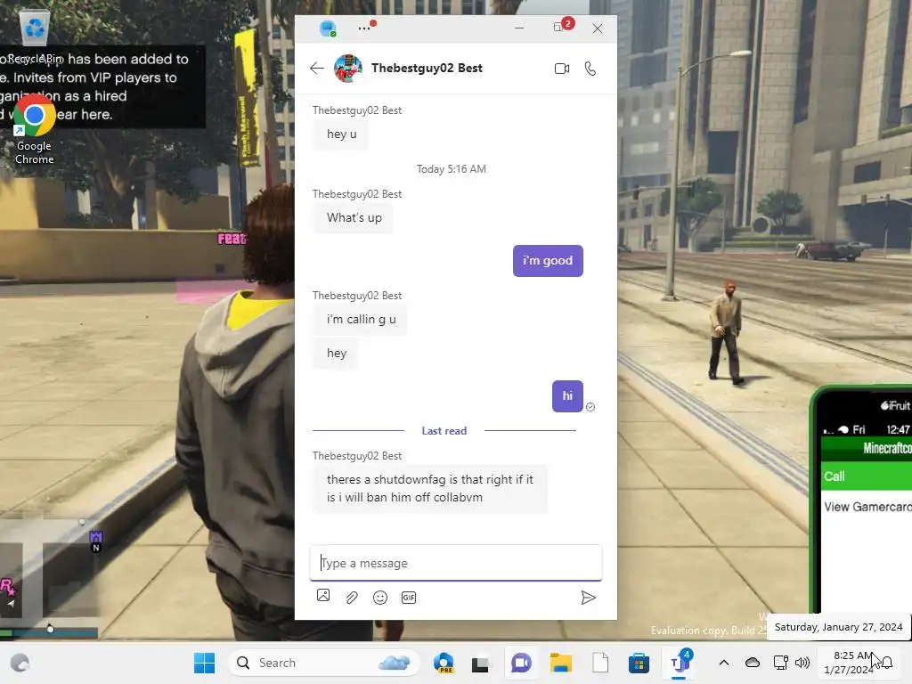Click the OneDrive cloud tray icon
The width and height of the screenshot is (912, 684).
point(752,663)
